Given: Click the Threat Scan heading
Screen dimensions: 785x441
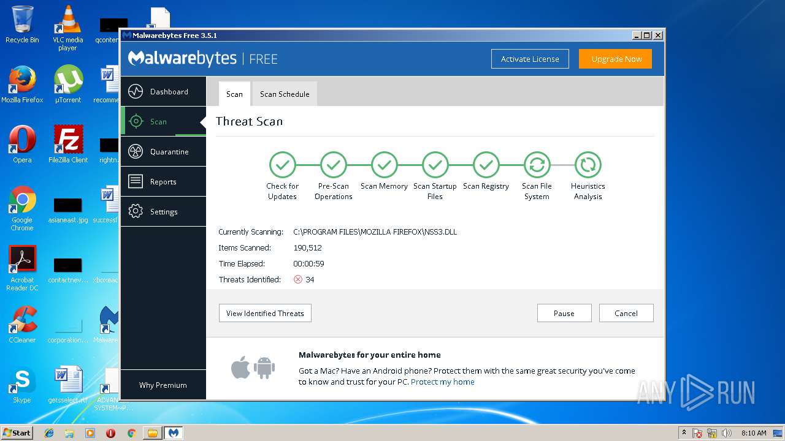Looking at the screenshot, I should click(249, 121).
